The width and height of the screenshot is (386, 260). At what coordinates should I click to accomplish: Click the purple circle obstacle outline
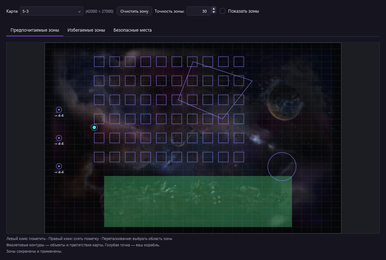click(282, 167)
